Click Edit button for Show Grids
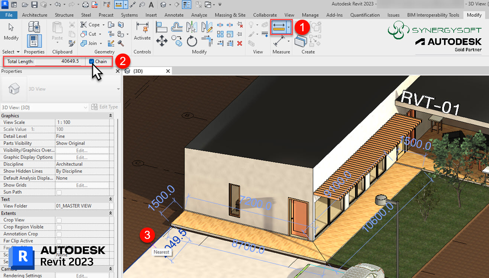 coord(82,185)
